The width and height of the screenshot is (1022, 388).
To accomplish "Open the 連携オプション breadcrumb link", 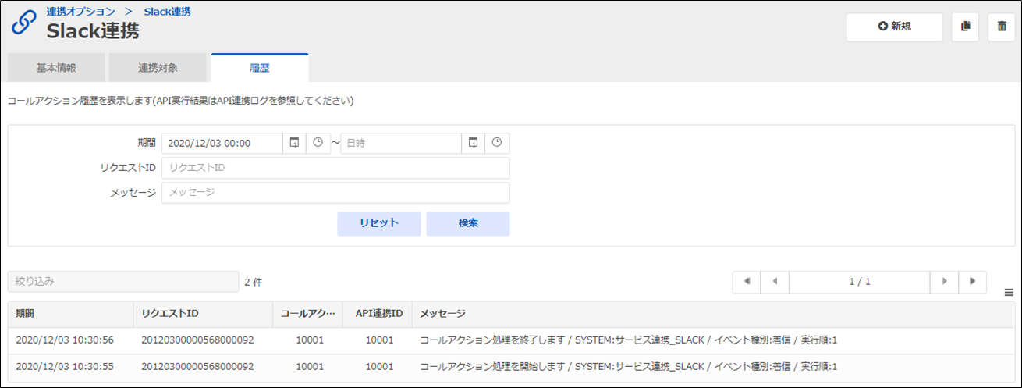I will [x=80, y=12].
